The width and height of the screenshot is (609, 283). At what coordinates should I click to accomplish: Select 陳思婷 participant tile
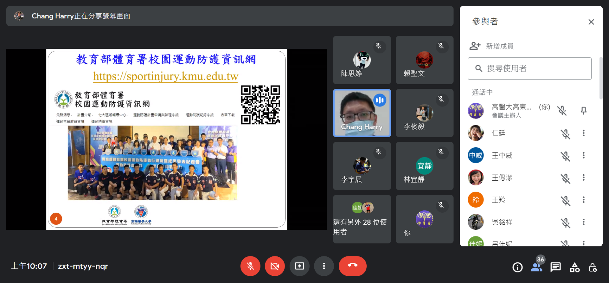pos(362,60)
